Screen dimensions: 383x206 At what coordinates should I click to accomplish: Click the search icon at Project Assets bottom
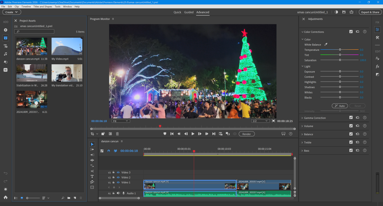[x=63, y=198]
